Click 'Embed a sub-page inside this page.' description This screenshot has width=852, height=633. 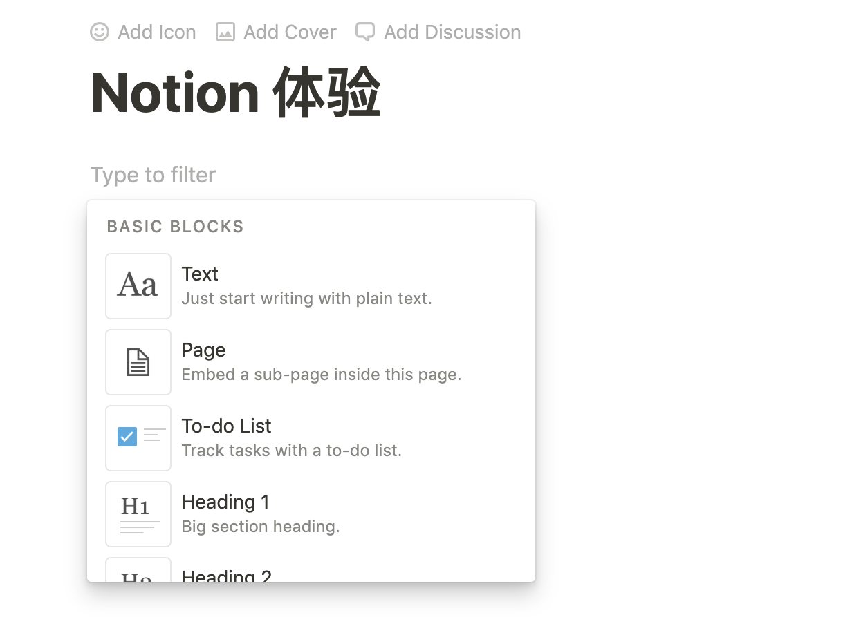tap(321, 375)
